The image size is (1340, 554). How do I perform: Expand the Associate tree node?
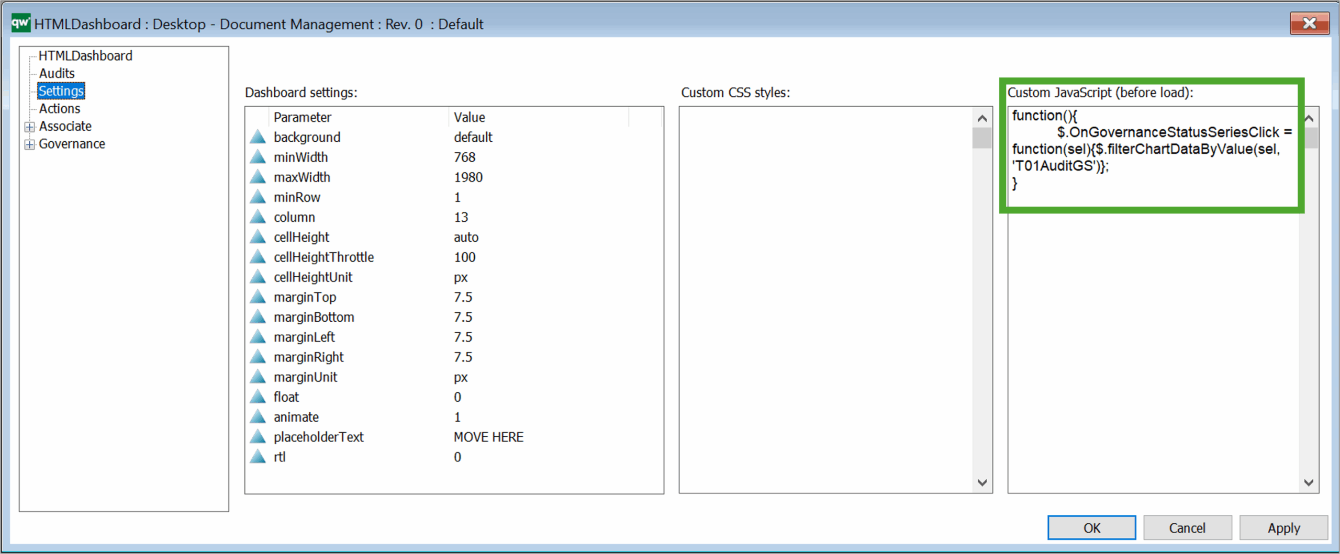pyautogui.click(x=30, y=127)
